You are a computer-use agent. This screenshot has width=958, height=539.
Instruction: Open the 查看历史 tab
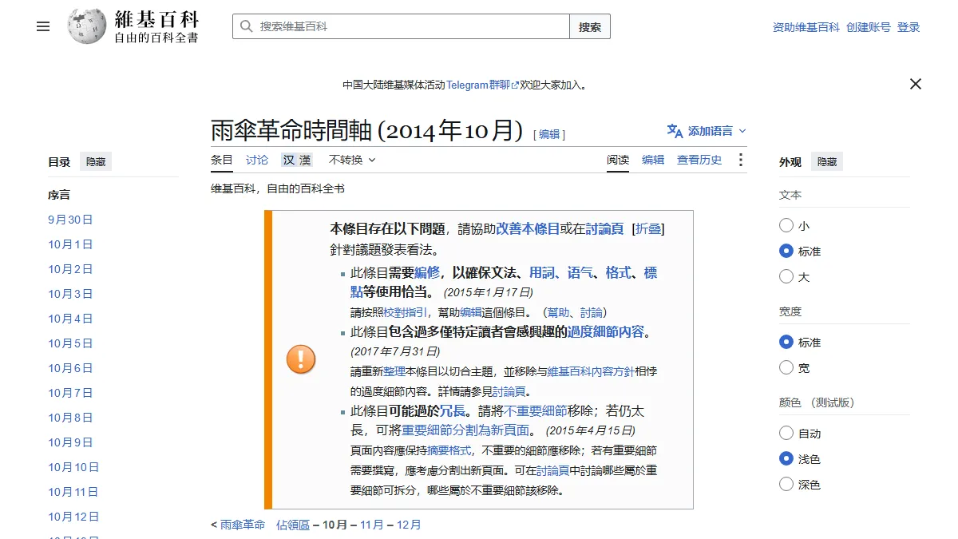699,160
